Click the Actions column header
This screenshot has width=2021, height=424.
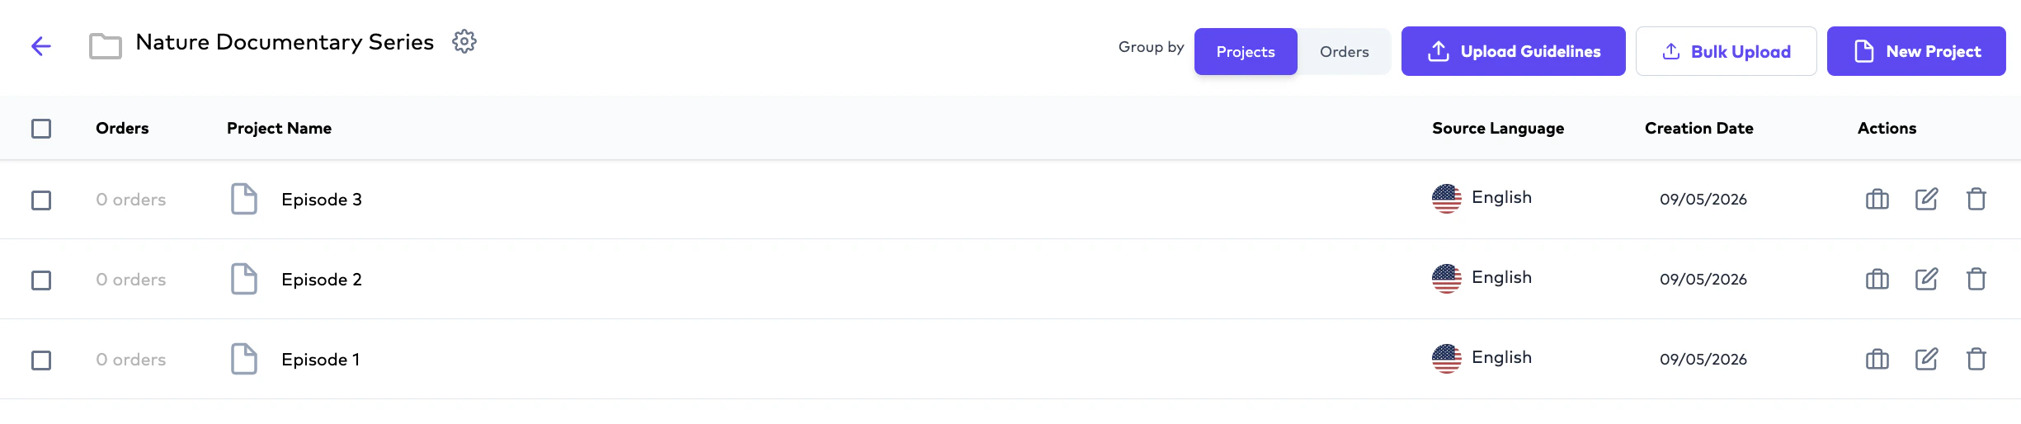tap(1887, 128)
